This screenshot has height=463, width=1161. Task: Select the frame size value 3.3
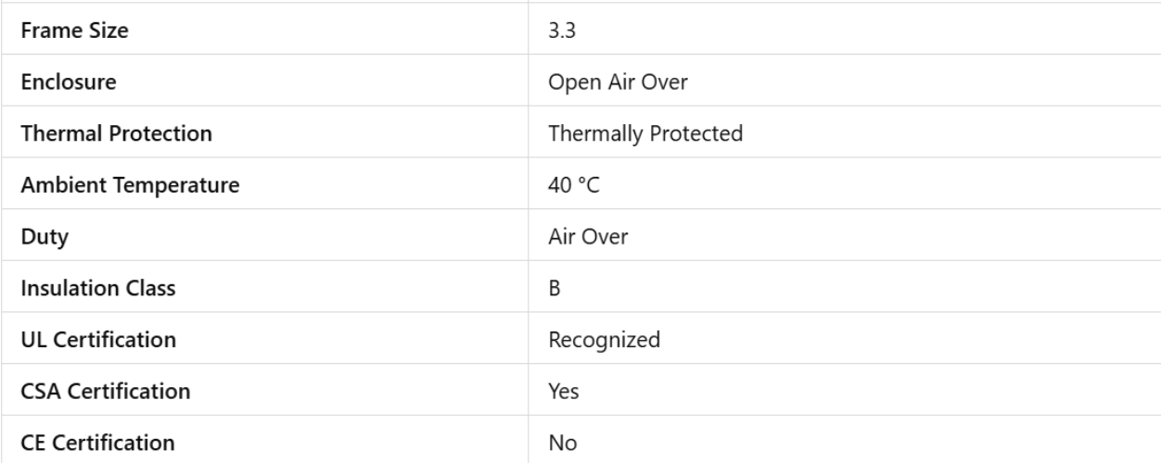pos(562,31)
